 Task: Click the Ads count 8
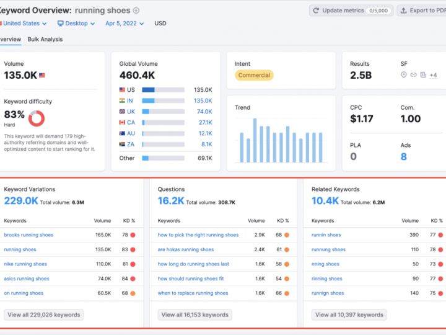(x=404, y=156)
